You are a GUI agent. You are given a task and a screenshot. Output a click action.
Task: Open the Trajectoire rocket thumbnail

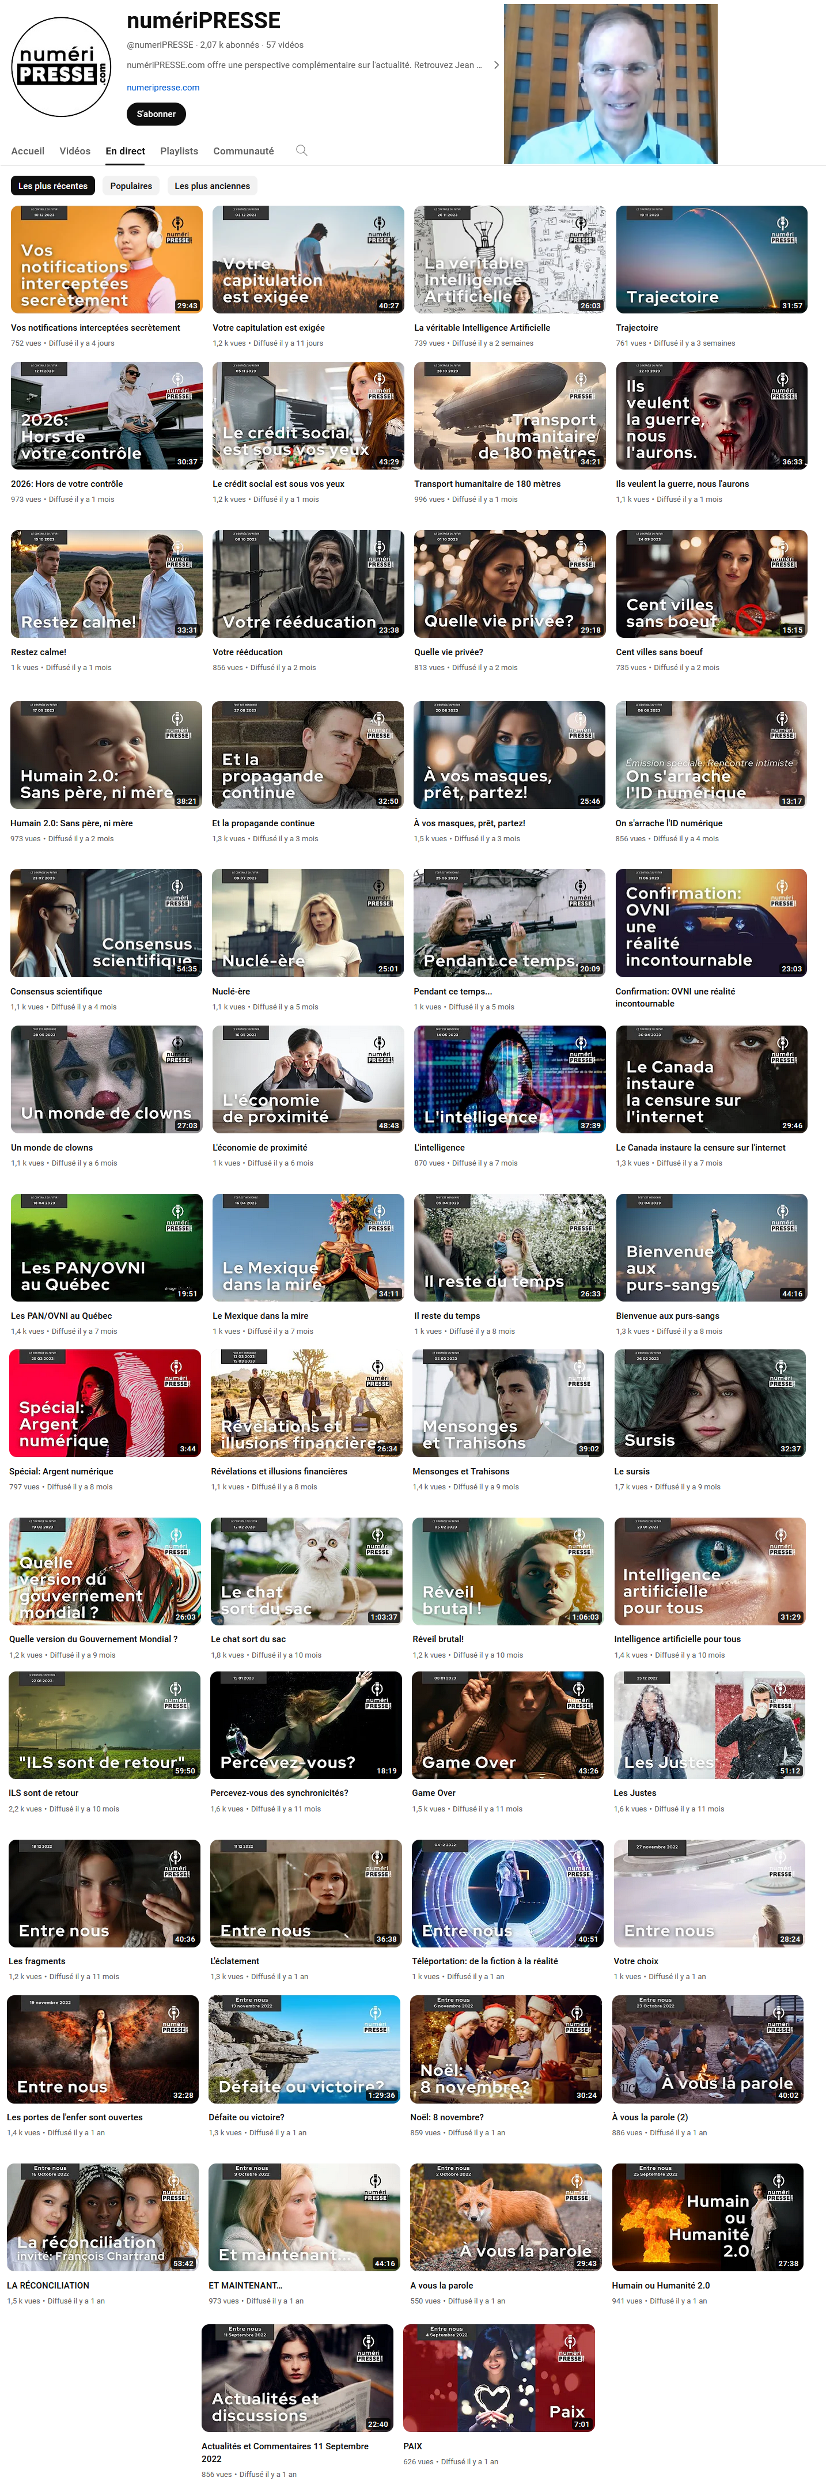click(711, 259)
